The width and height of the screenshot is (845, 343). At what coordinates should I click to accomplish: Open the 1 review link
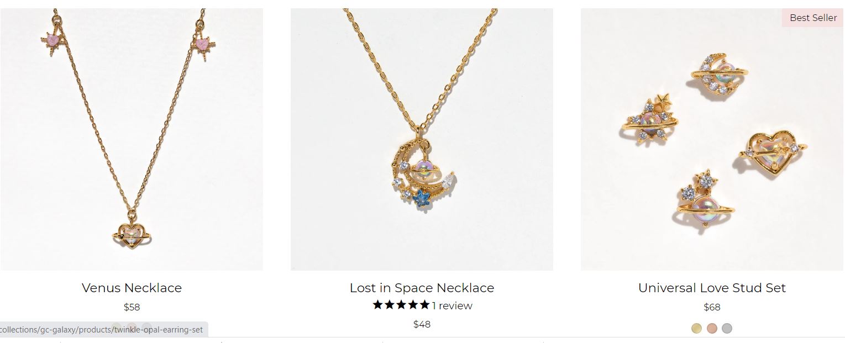click(452, 305)
